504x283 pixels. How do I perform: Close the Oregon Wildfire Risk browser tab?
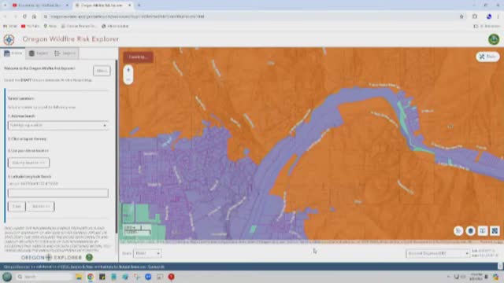pos(129,6)
